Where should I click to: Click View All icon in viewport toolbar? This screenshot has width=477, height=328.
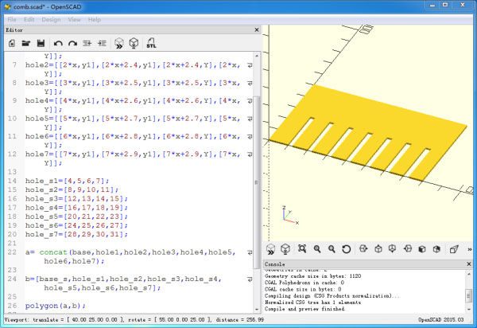(303, 249)
